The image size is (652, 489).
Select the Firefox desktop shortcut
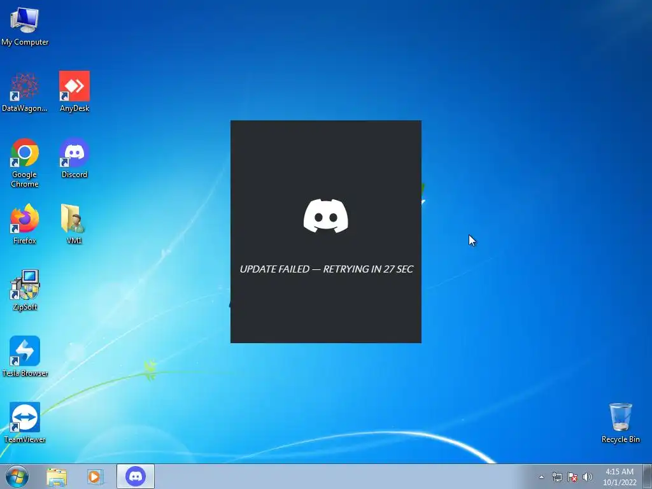point(25,225)
